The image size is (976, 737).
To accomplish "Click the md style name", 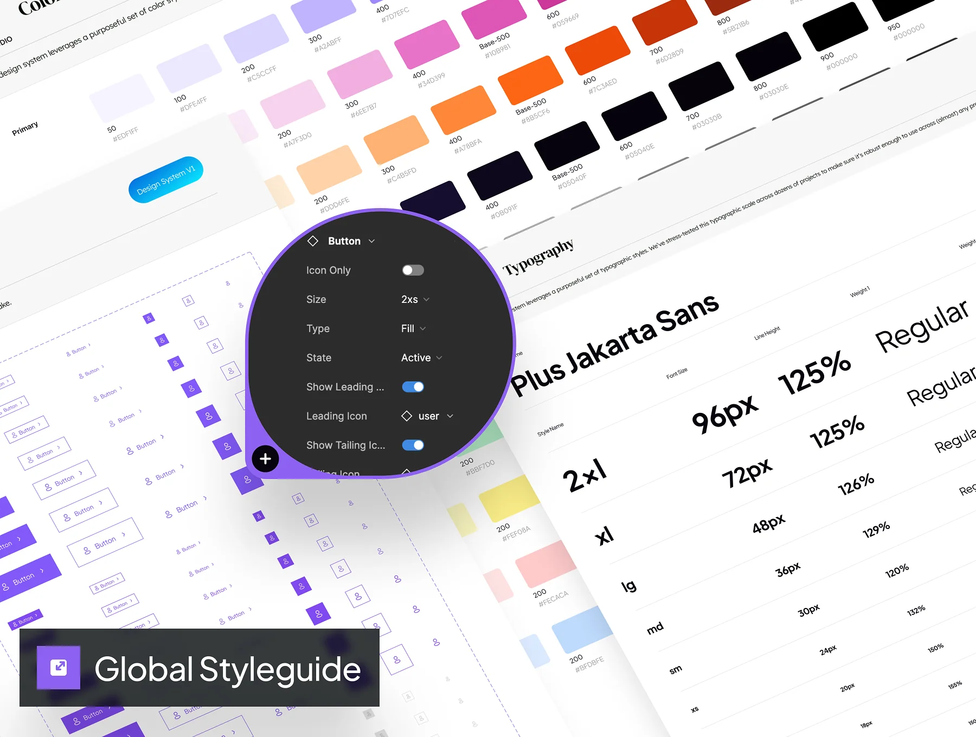I will pos(655,628).
